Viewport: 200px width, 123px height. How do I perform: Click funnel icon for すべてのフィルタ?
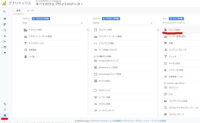tap(26, 43)
